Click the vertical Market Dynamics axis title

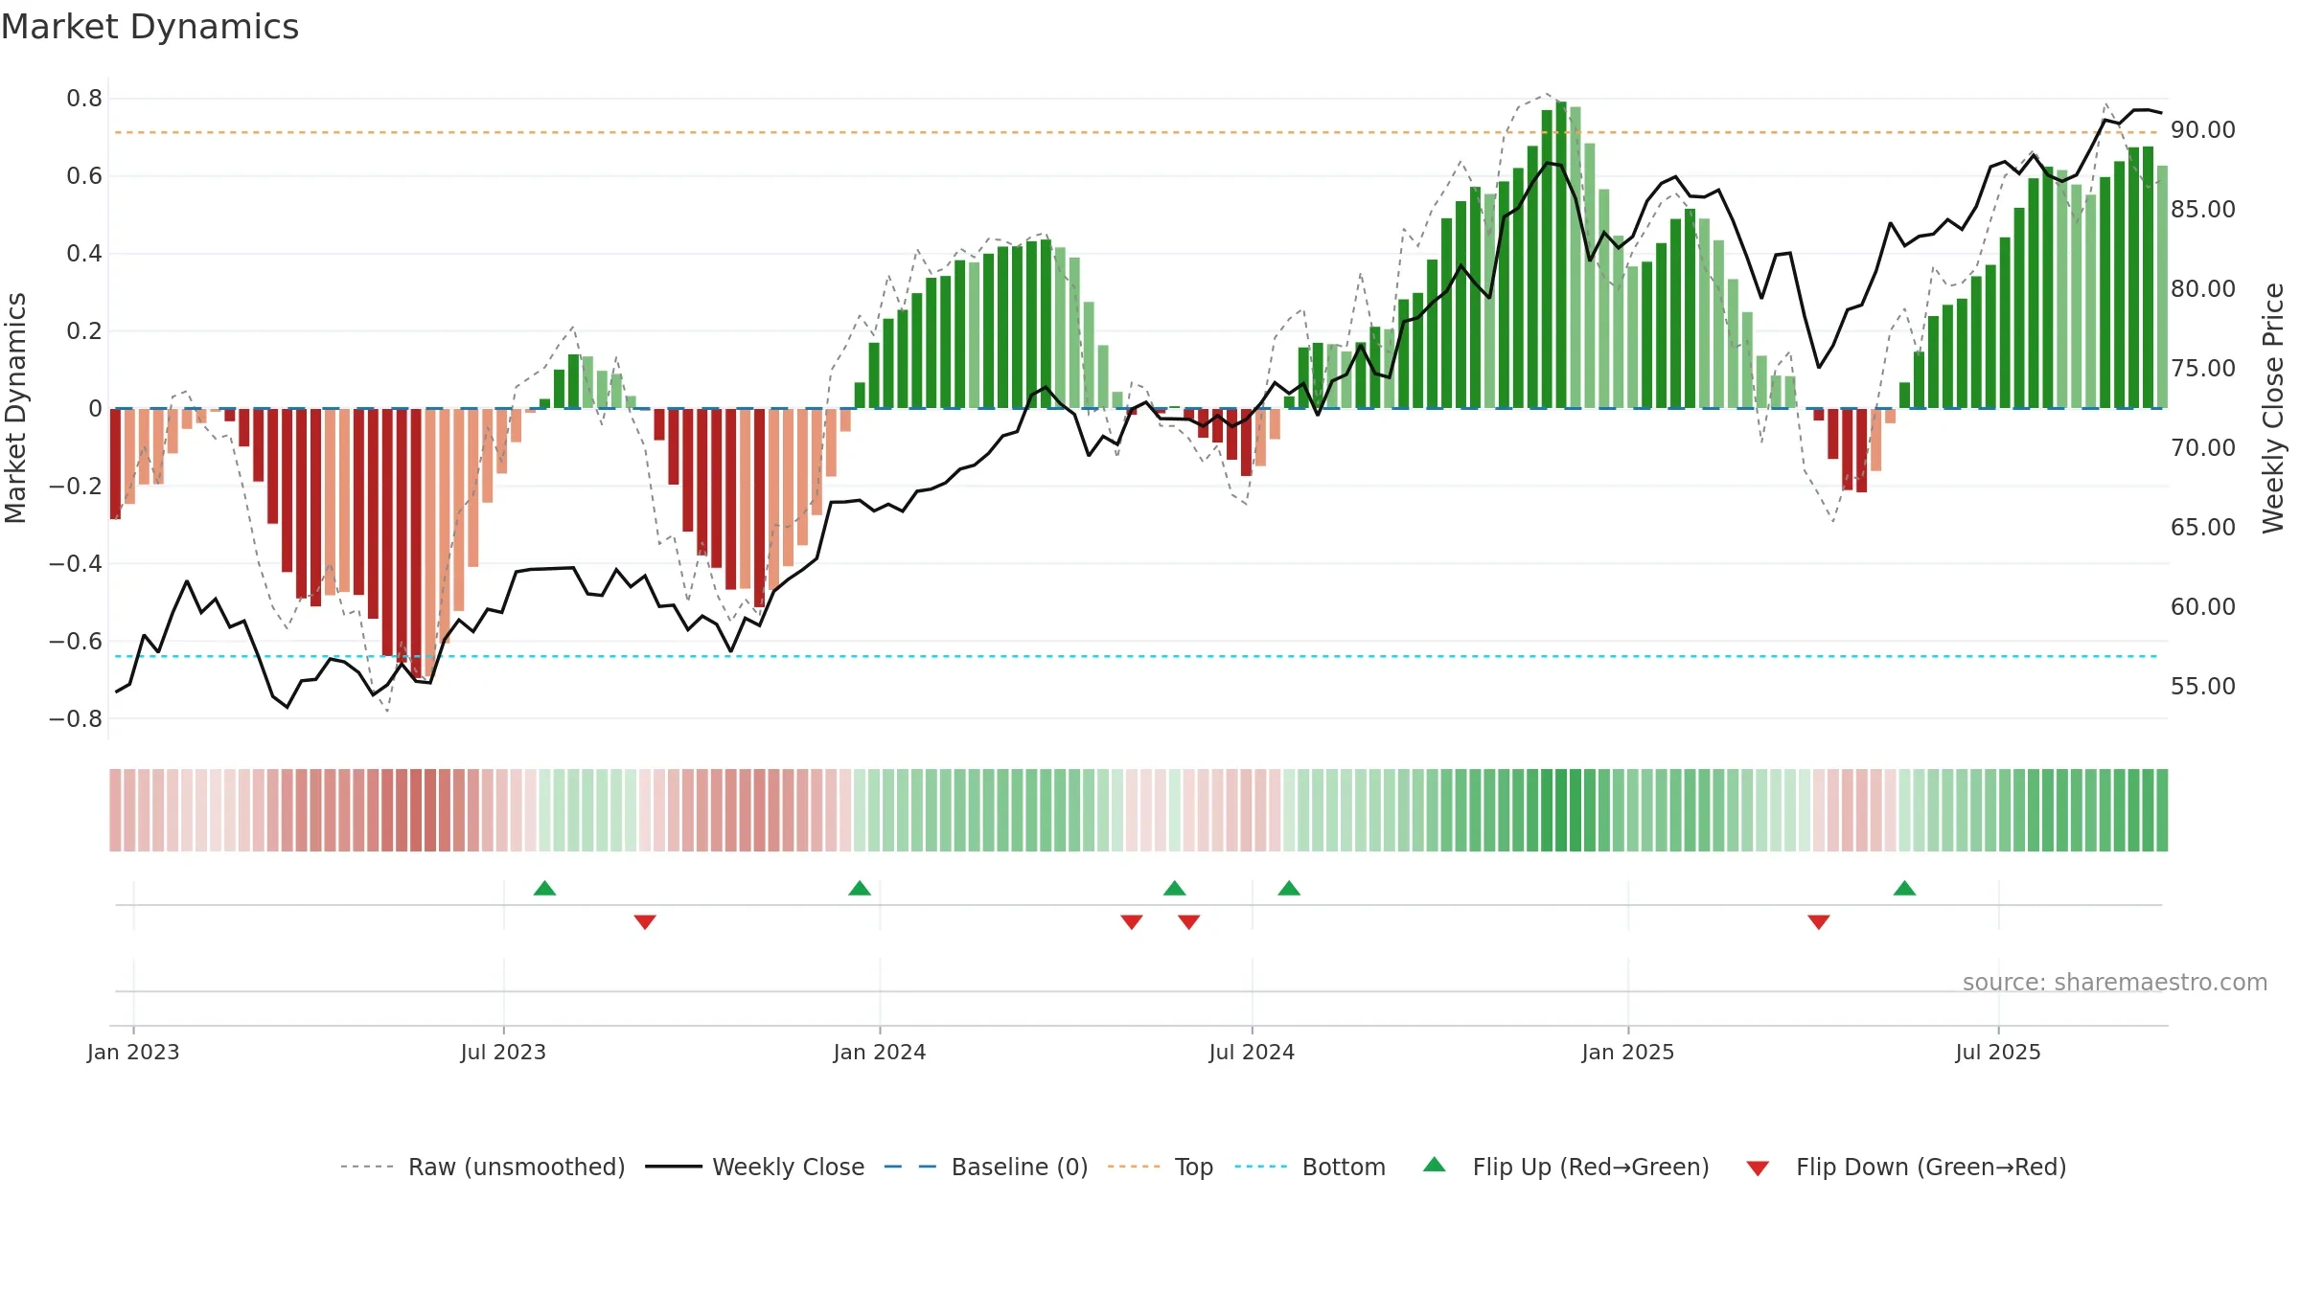(15, 408)
